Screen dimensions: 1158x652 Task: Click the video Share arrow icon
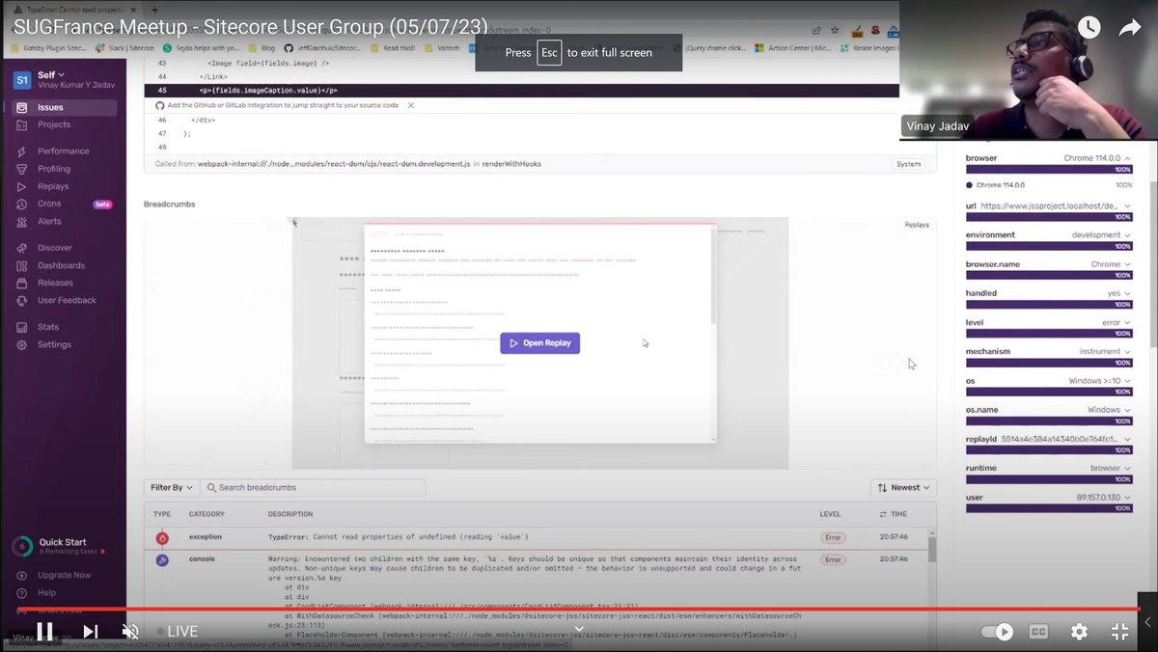(x=1130, y=28)
